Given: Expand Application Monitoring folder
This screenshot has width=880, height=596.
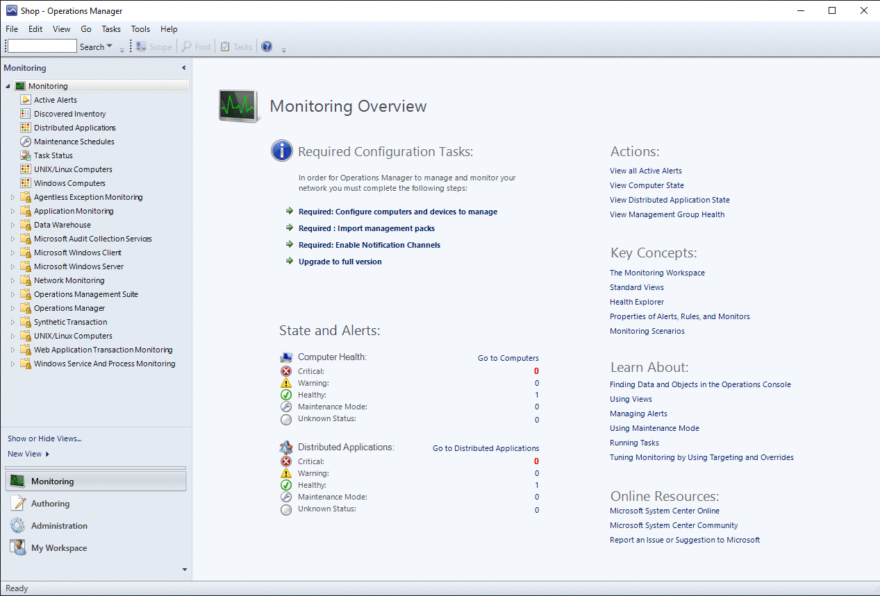Looking at the screenshot, I should 13,211.
